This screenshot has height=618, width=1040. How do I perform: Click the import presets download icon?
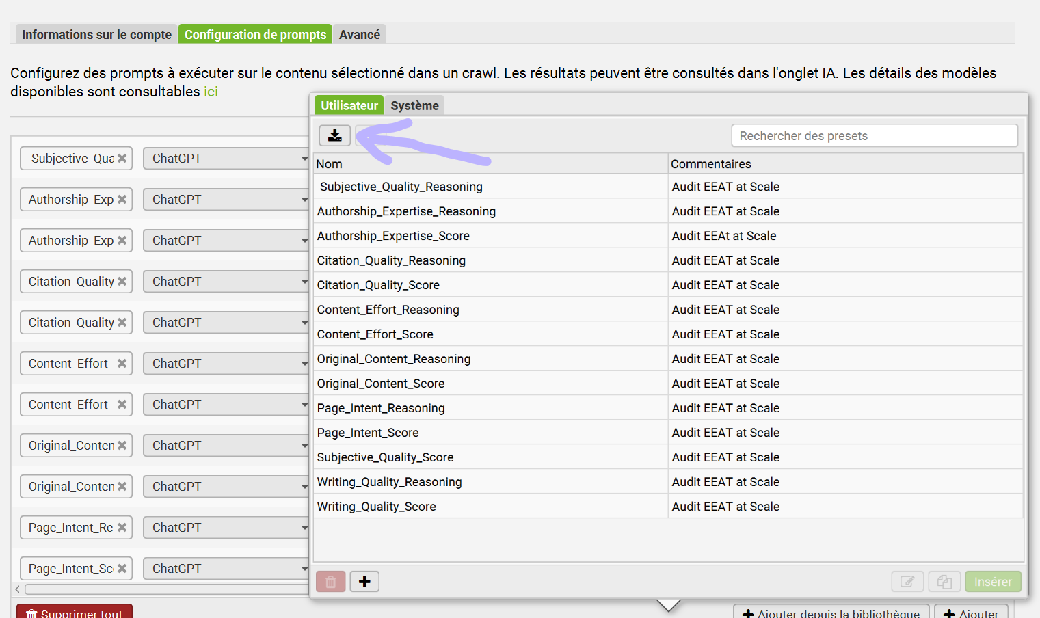pyautogui.click(x=334, y=135)
